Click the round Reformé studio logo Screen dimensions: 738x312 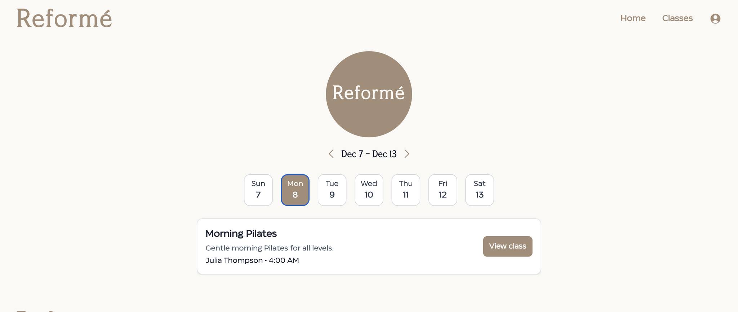click(369, 94)
